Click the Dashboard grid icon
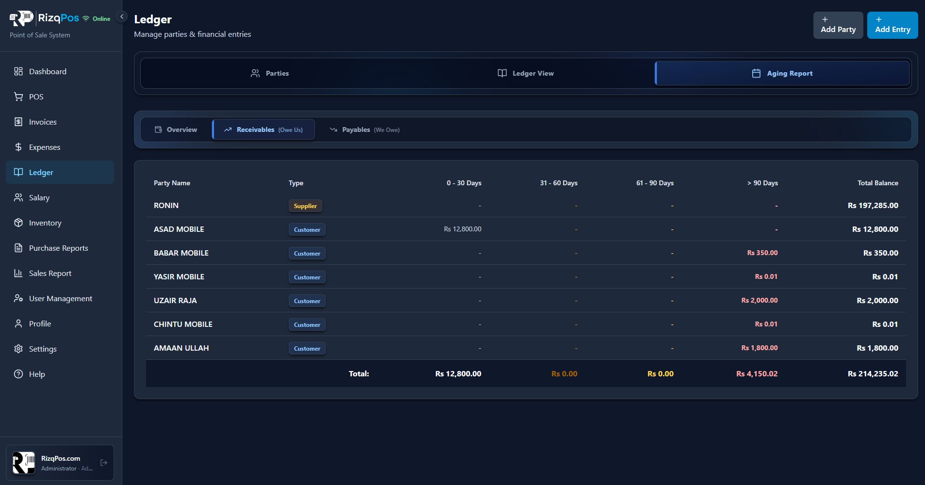The image size is (925, 485). [18, 71]
